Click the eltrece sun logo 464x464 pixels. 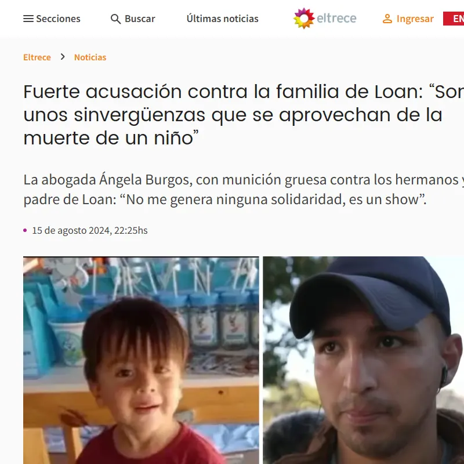[304, 19]
